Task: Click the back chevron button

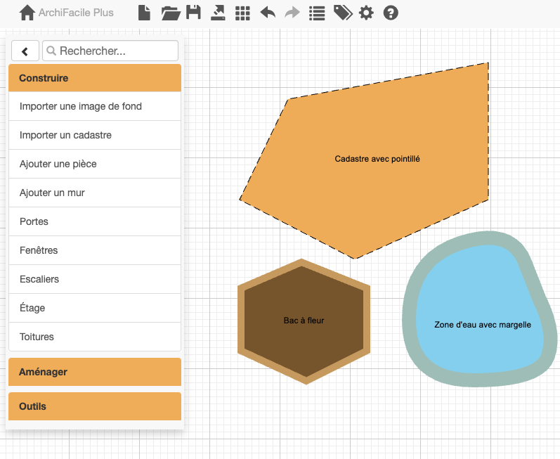Action: pyautogui.click(x=25, y=51)
